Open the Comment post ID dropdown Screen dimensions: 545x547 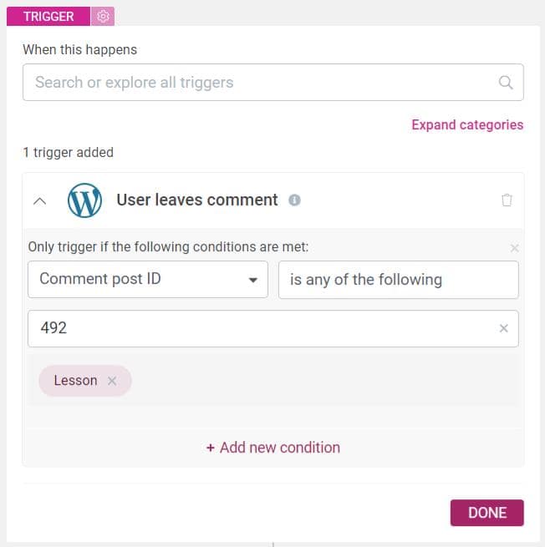(x=148, y=280)
